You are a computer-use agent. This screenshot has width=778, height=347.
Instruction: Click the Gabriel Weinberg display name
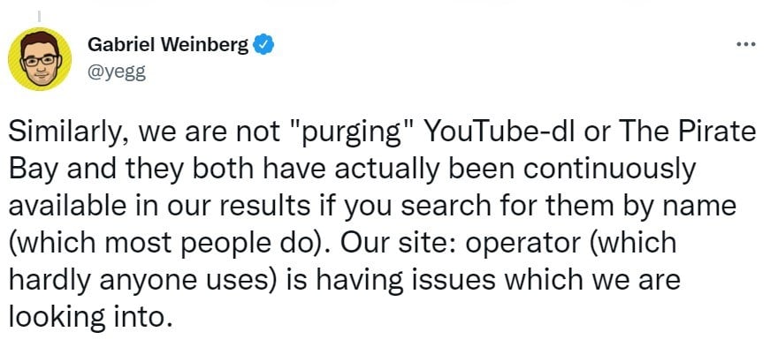point(168,46)
